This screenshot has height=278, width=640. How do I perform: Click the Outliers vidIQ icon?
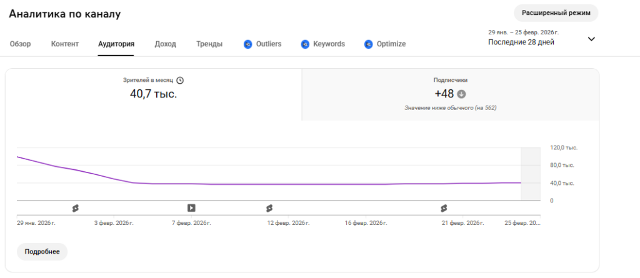click(248, 44)
